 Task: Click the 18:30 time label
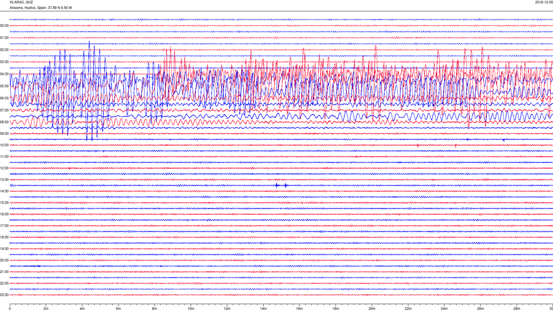click(x=4, y=237)
